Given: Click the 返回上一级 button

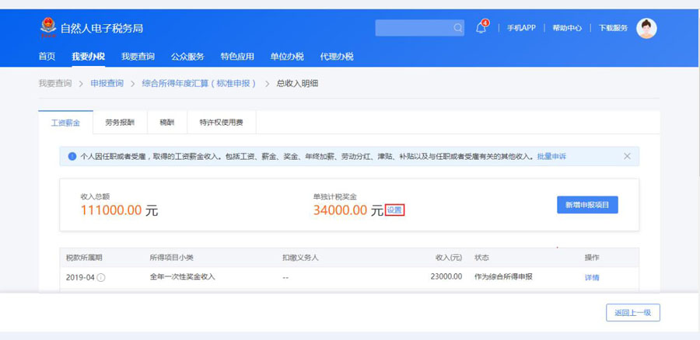Looking at the screenshot, I should pos(632,313).
